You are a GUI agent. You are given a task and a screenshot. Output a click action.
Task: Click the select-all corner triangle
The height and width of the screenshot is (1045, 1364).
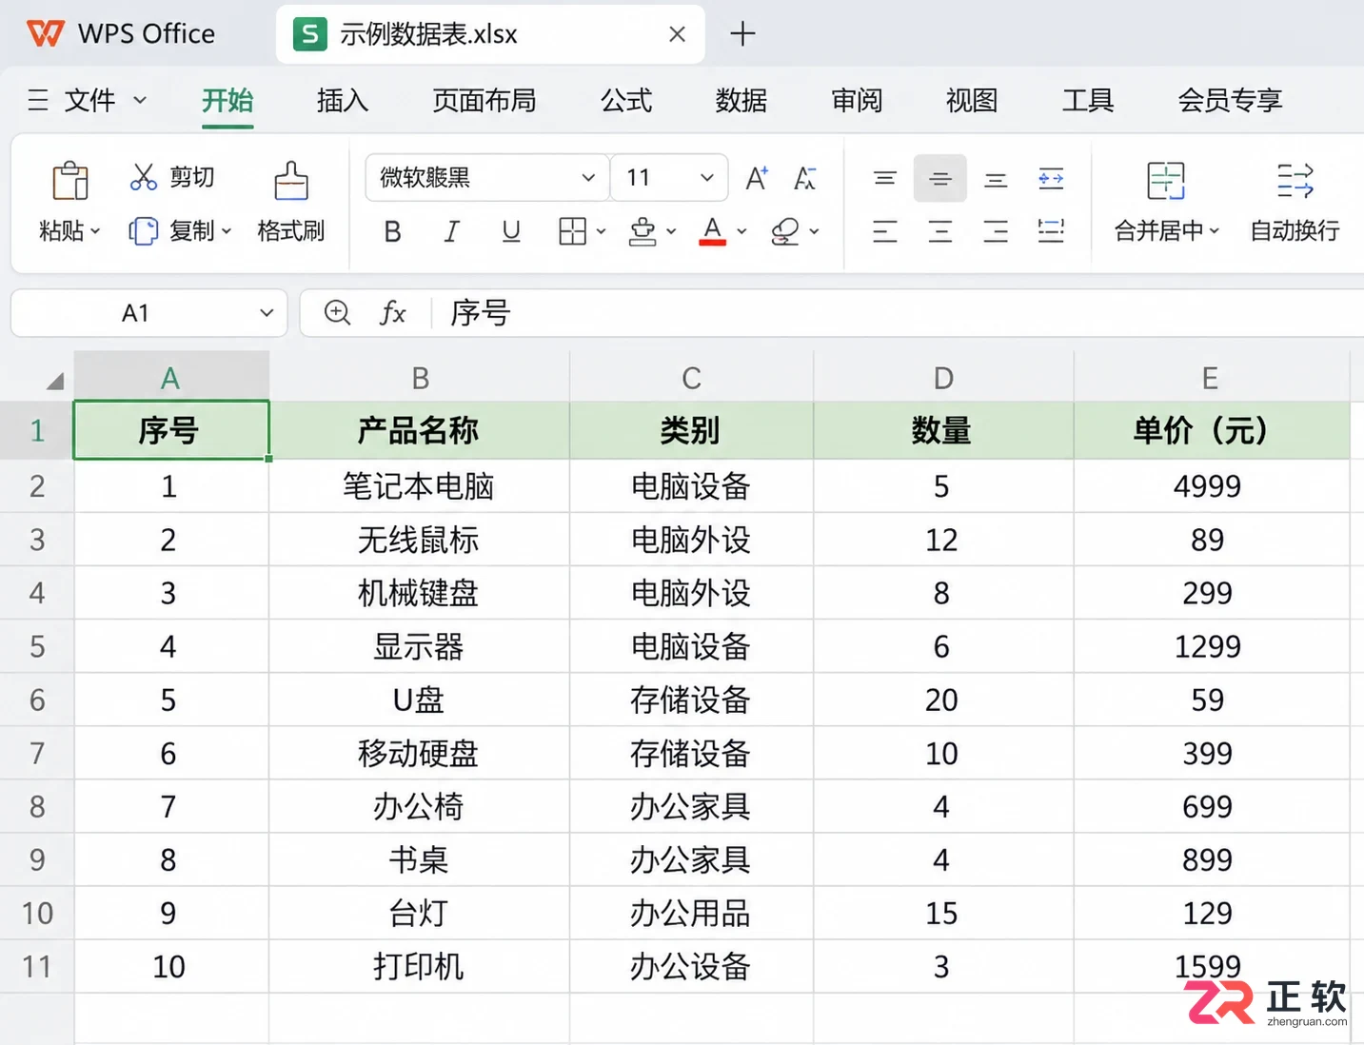(x=54, y=381)
